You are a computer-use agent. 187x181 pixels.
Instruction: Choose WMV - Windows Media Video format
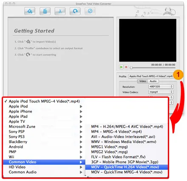click(127, 142)
